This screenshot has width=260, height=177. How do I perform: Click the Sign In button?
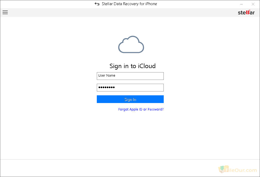click(x=130, y=99)
